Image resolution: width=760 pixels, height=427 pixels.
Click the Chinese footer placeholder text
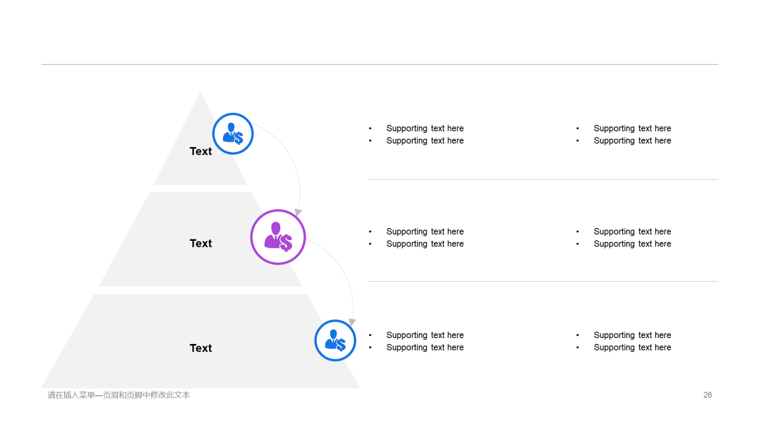coord(119,395)
